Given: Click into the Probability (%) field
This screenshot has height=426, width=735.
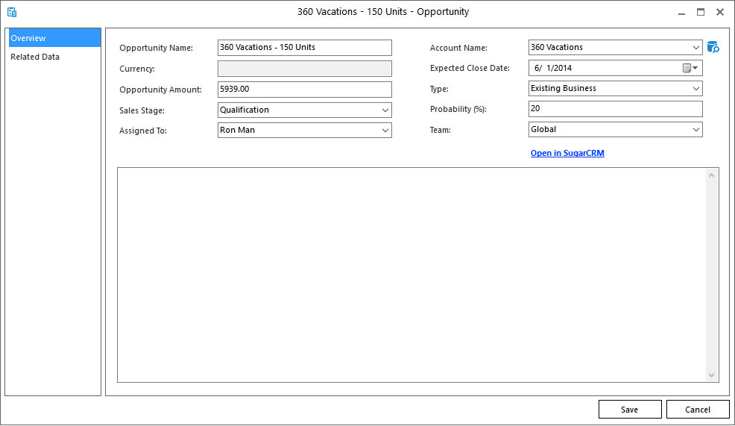Looking at the screenshot, I should click(x=615, y=109).
